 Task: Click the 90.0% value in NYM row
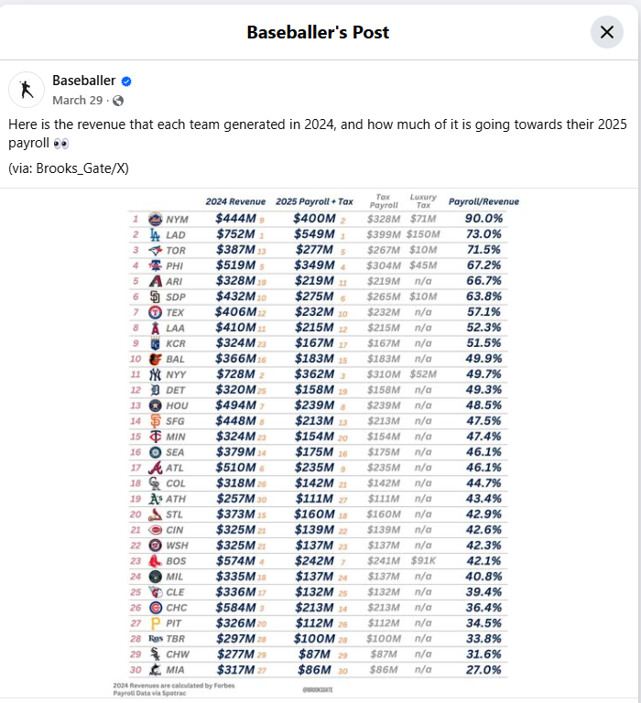click(x=483, y=219)
